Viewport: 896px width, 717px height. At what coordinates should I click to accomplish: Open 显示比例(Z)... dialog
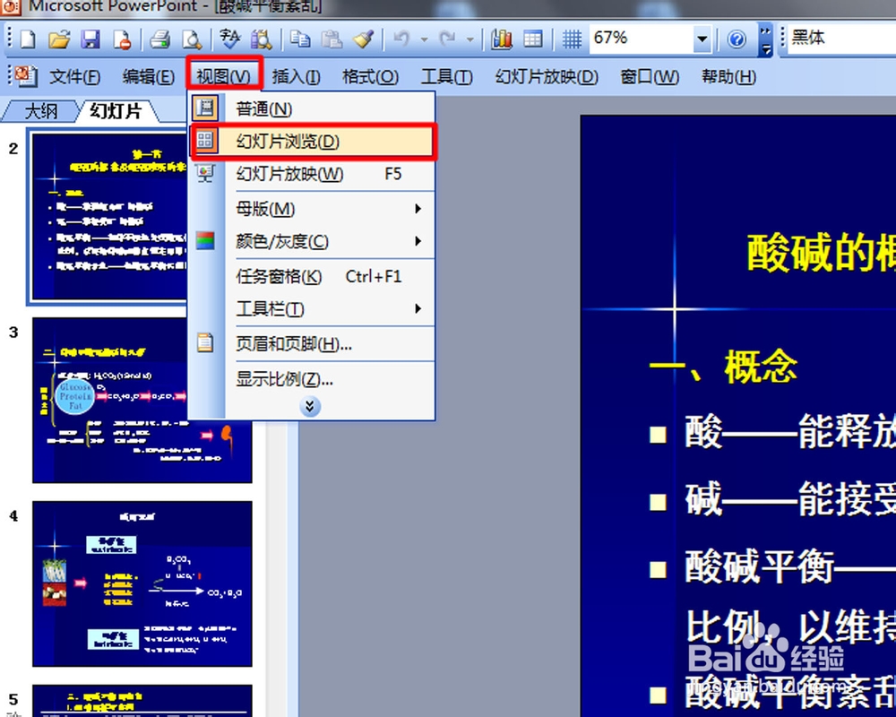coord(313,378)
